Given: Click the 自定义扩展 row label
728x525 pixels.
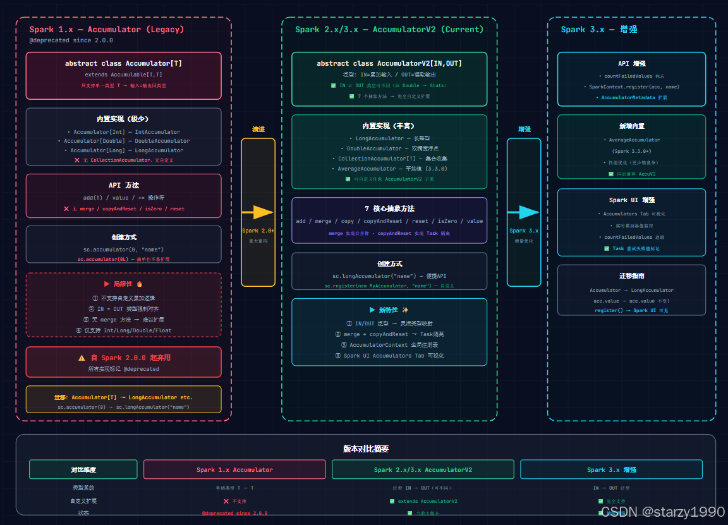Looking at the screenshot, I should click(83, 502).
